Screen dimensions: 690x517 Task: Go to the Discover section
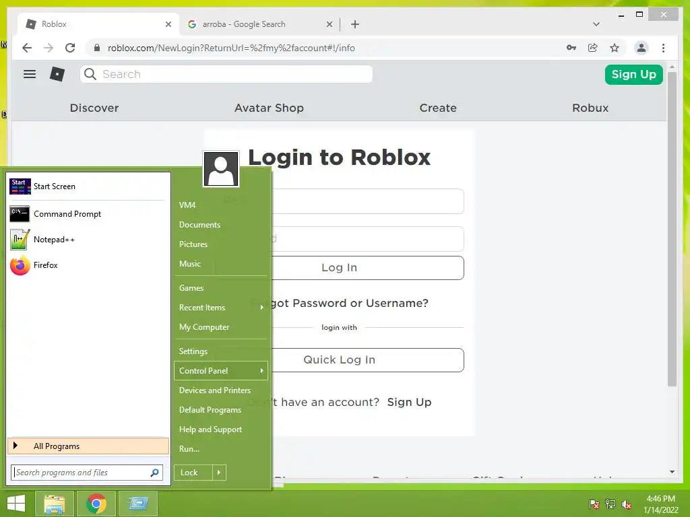tap(94, 108)
